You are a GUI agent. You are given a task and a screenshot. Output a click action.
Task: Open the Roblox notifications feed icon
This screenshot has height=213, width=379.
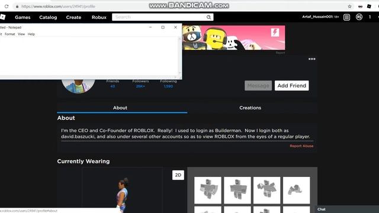pos(346,17)
